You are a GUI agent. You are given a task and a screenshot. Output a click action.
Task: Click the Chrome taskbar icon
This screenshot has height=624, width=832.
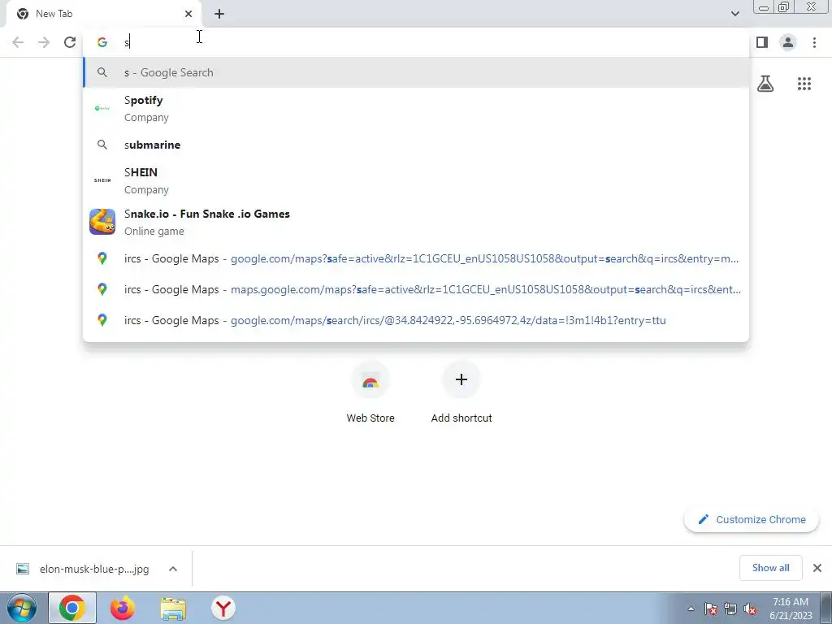click(72, 608)
